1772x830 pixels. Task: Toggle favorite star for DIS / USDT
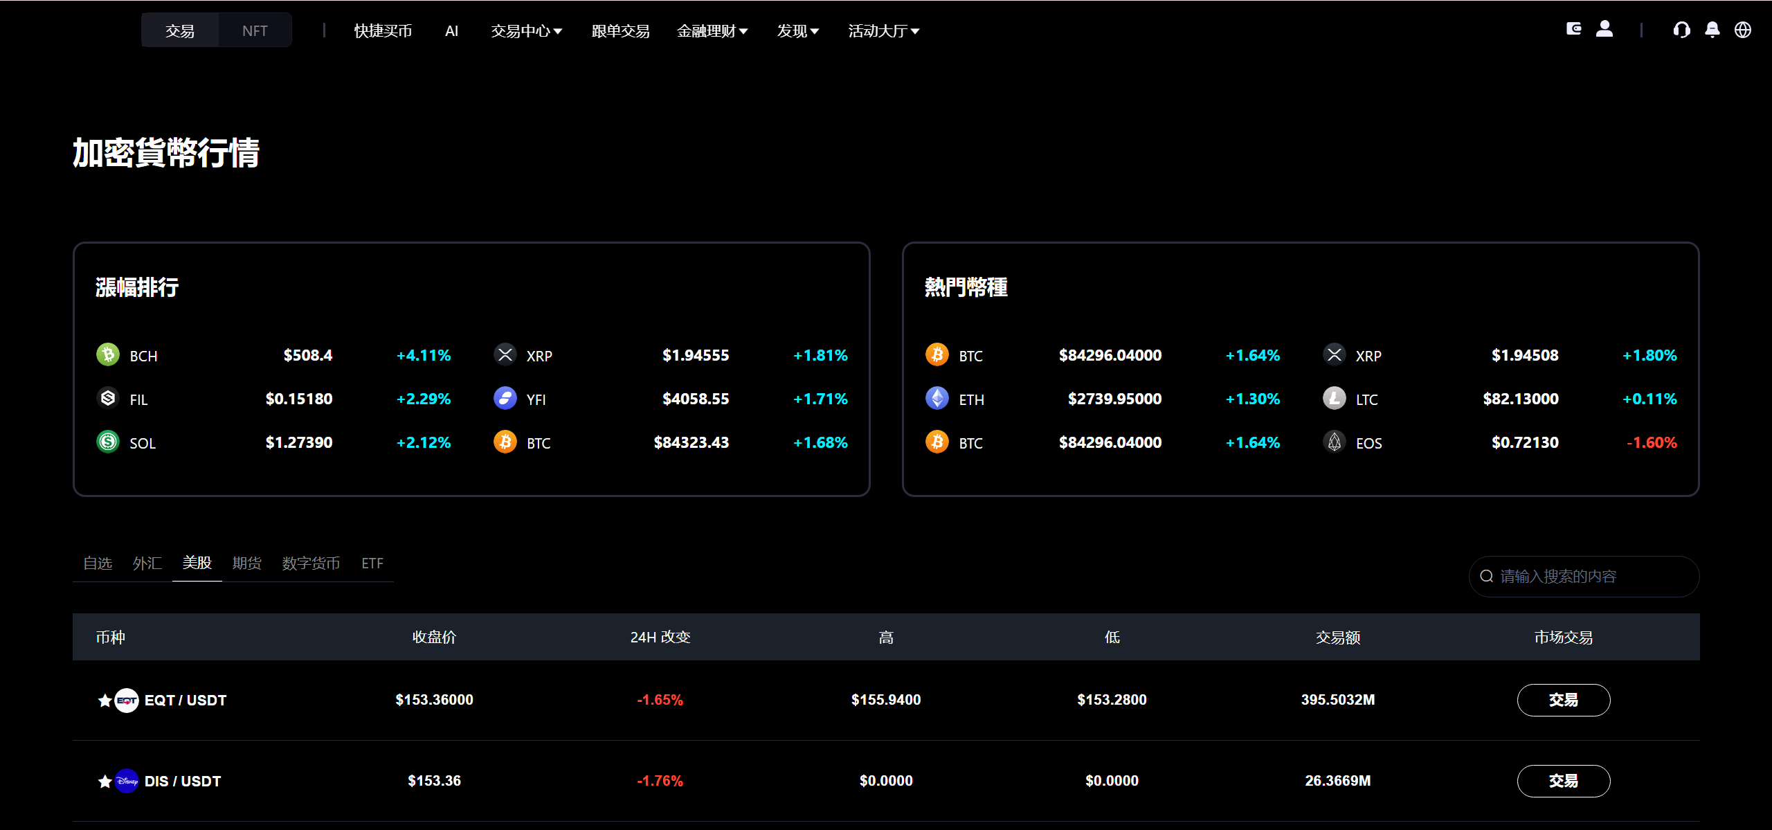pos(105,782)
